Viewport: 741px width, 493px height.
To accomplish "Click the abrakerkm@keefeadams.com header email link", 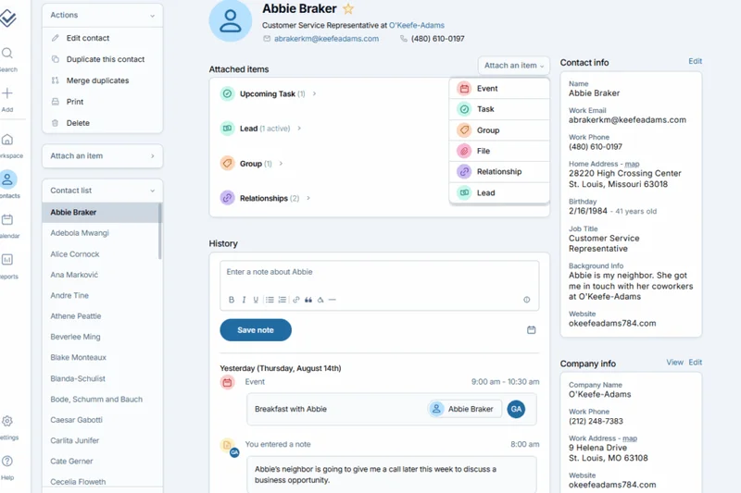I will coord(326,39).
